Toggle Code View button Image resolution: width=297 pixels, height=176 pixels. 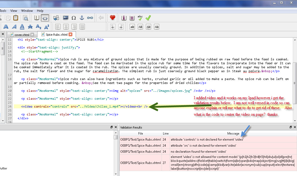pyautogui.click(x=45, y=18)
